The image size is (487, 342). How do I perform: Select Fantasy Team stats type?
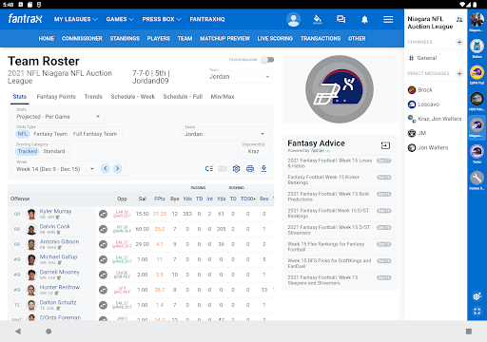(x=50, y=134)
